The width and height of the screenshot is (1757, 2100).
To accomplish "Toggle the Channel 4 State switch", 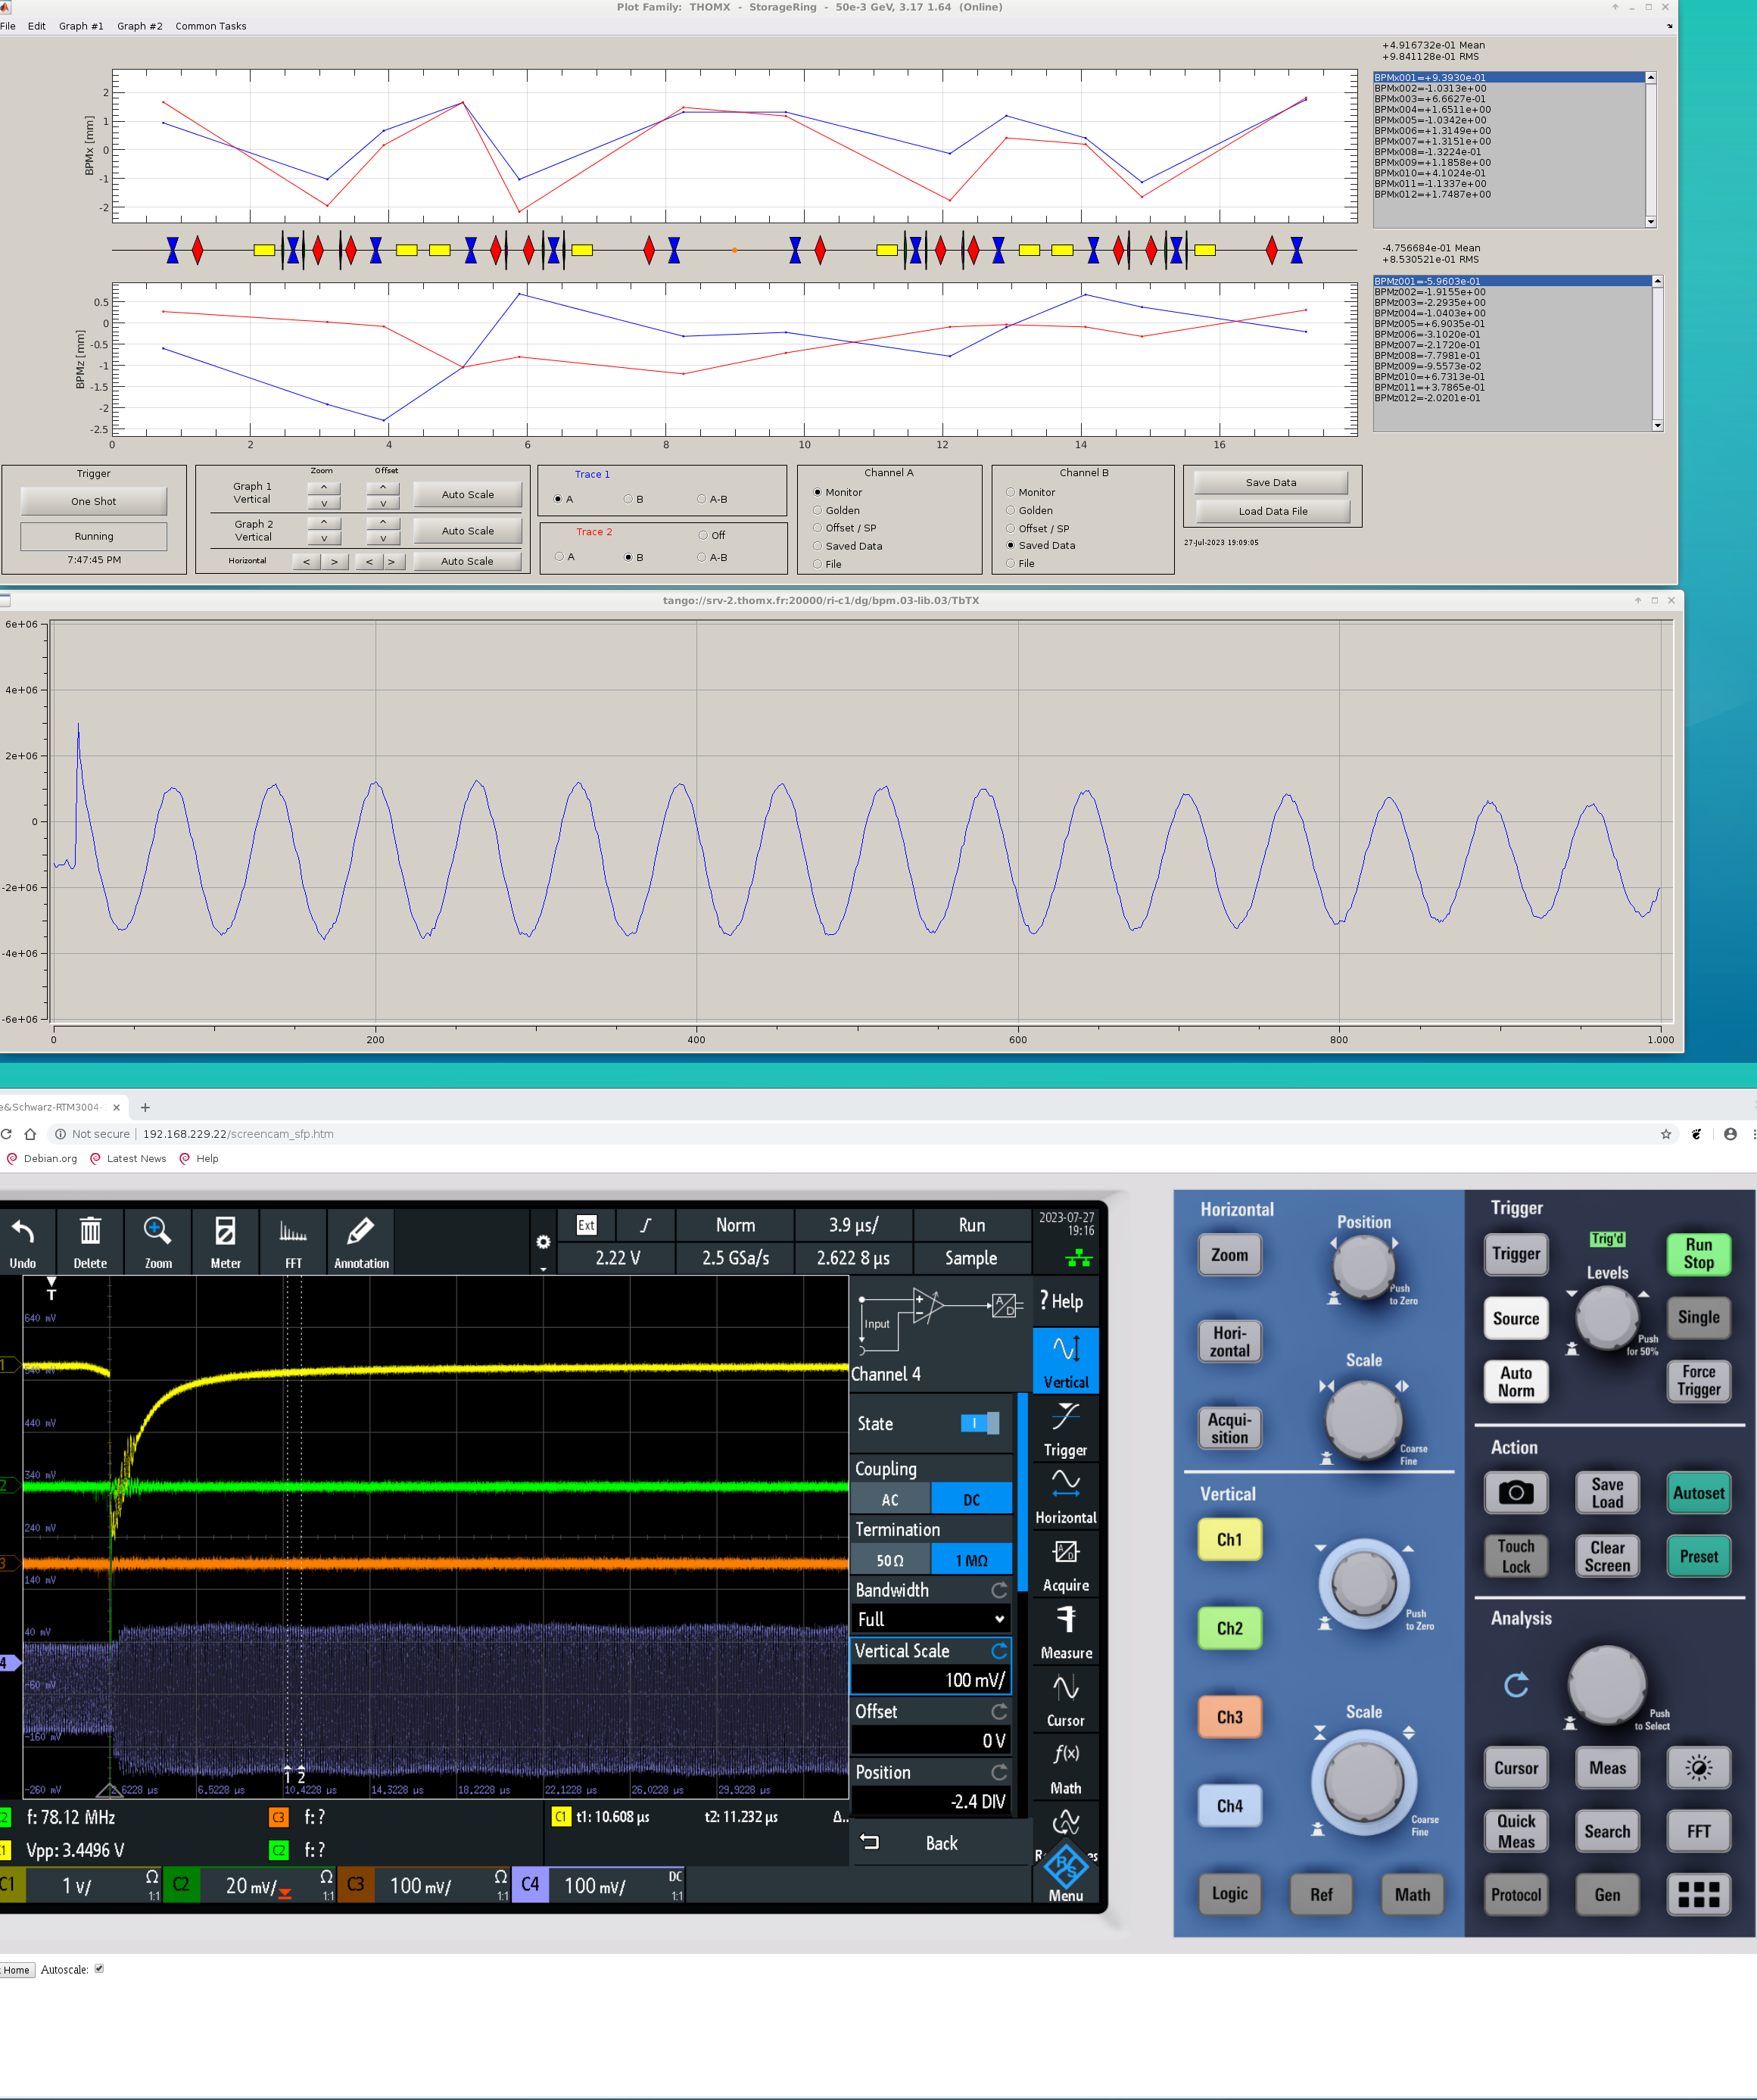I will point(979,1423).
